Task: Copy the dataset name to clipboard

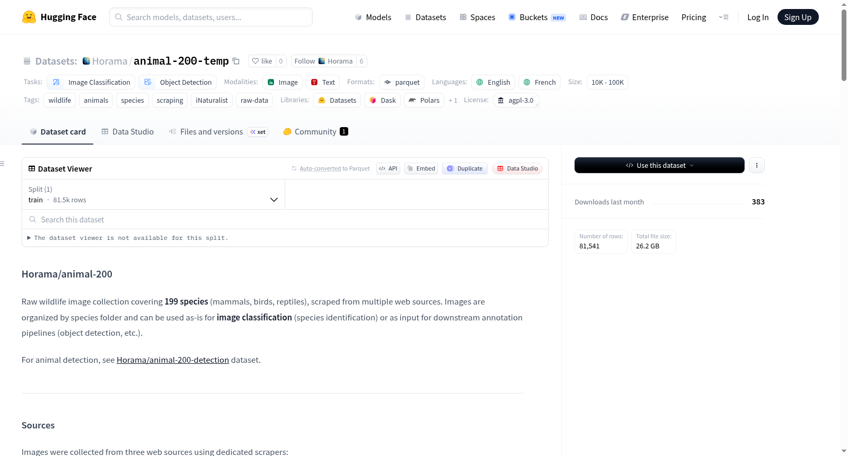Action: tap(236, 61)
